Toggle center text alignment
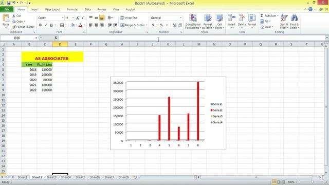Viewport: 329px width, 185px height. pos(96,25)
